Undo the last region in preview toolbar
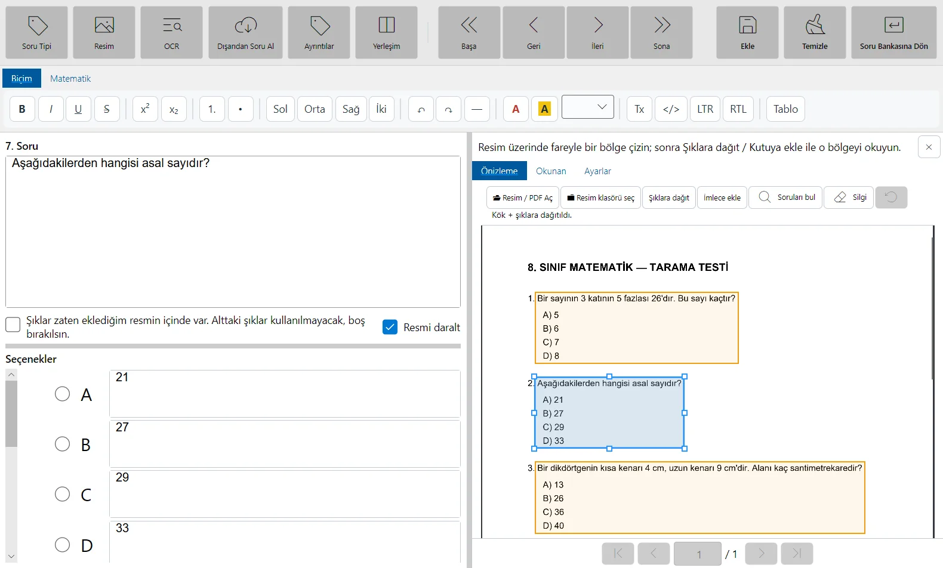Image resolution: width=943 pixels, height=568 pixels. [891, 197]
